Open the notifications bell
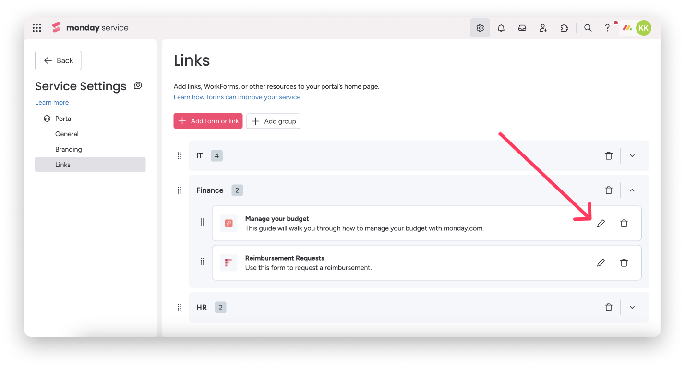685x368 pixels. pos(501,28)
